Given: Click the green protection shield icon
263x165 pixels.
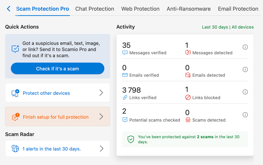Looking at the screenshot, I should pyautogui.click(x=131, y=139).
